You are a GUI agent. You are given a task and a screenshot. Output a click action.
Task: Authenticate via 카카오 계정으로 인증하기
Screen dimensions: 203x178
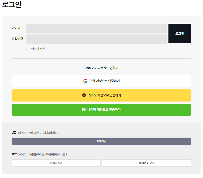pos(101,95)
